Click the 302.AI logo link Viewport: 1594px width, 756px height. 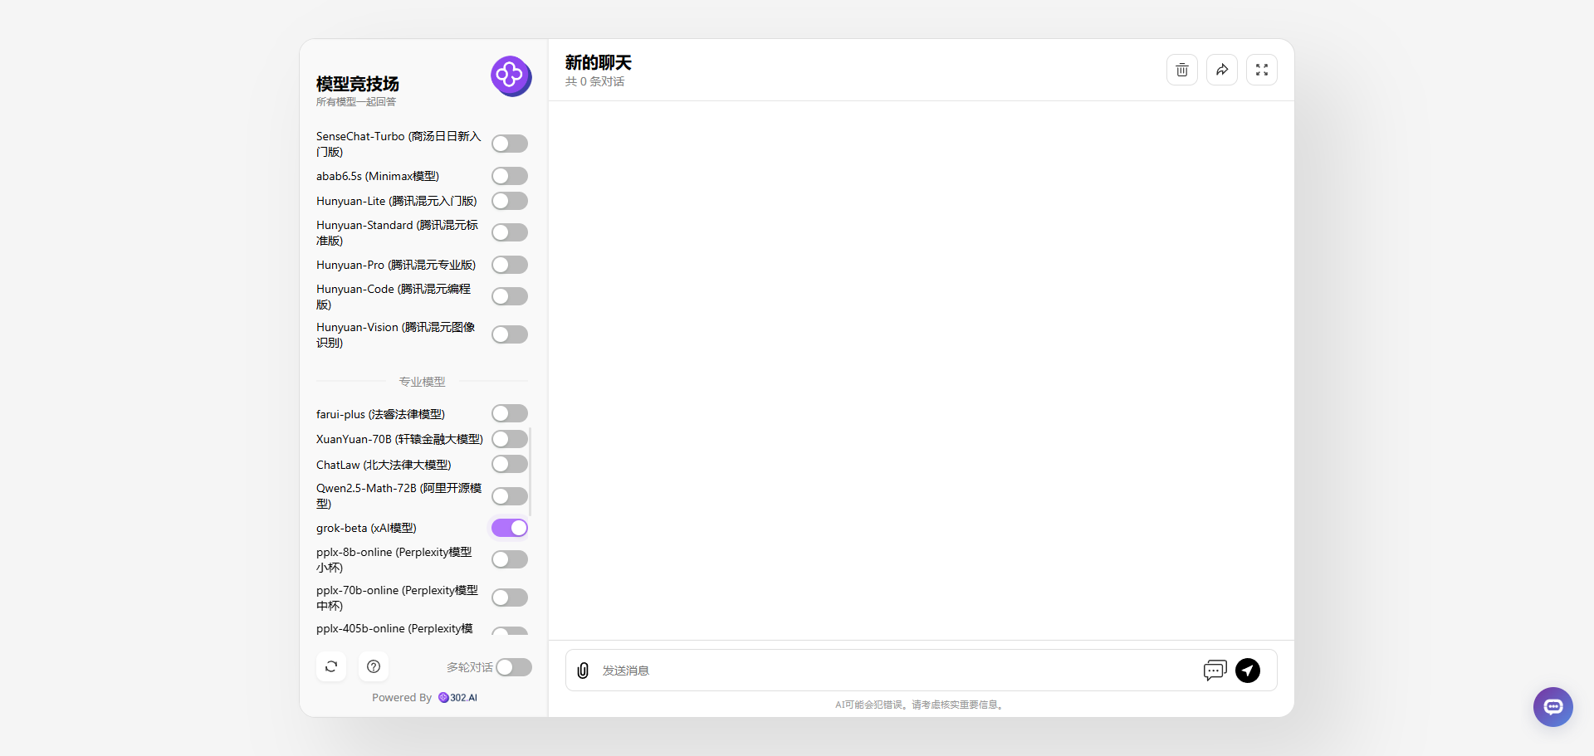458,698
